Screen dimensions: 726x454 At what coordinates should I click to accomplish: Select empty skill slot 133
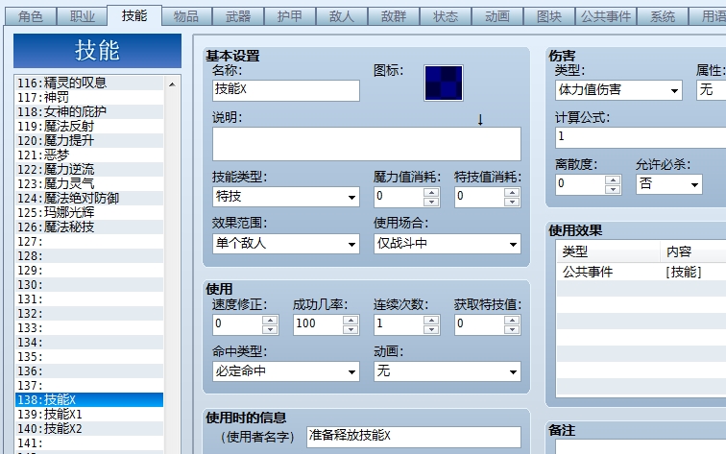coord(89,327)
